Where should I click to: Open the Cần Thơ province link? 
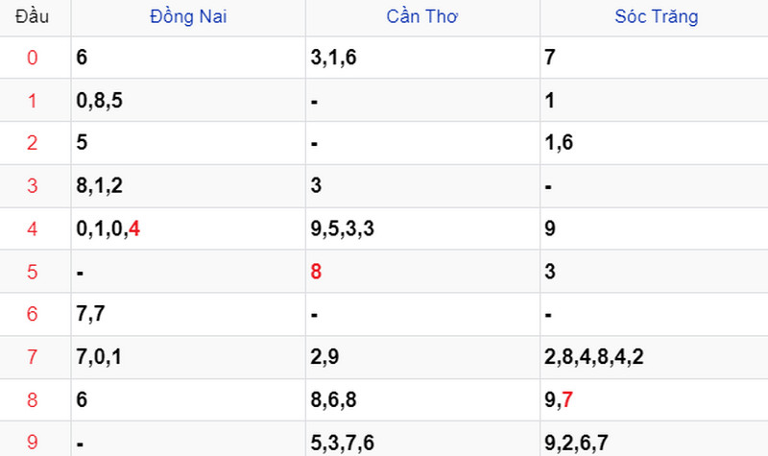pos(422,16)
